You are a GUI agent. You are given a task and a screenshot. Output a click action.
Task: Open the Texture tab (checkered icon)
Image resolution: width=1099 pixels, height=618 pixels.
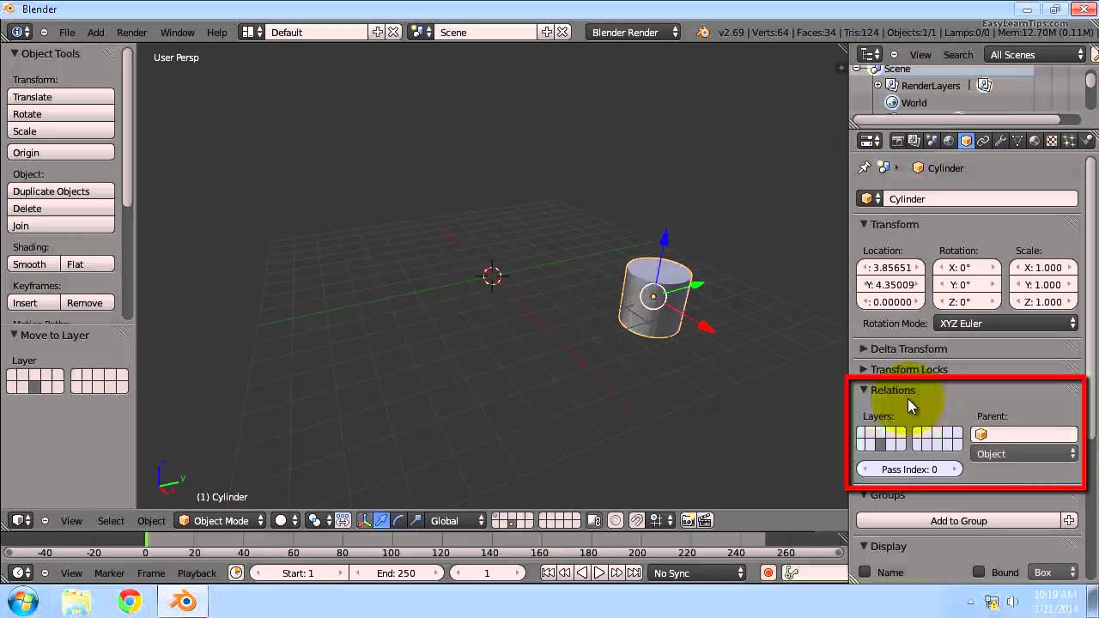pos(1051,140)
